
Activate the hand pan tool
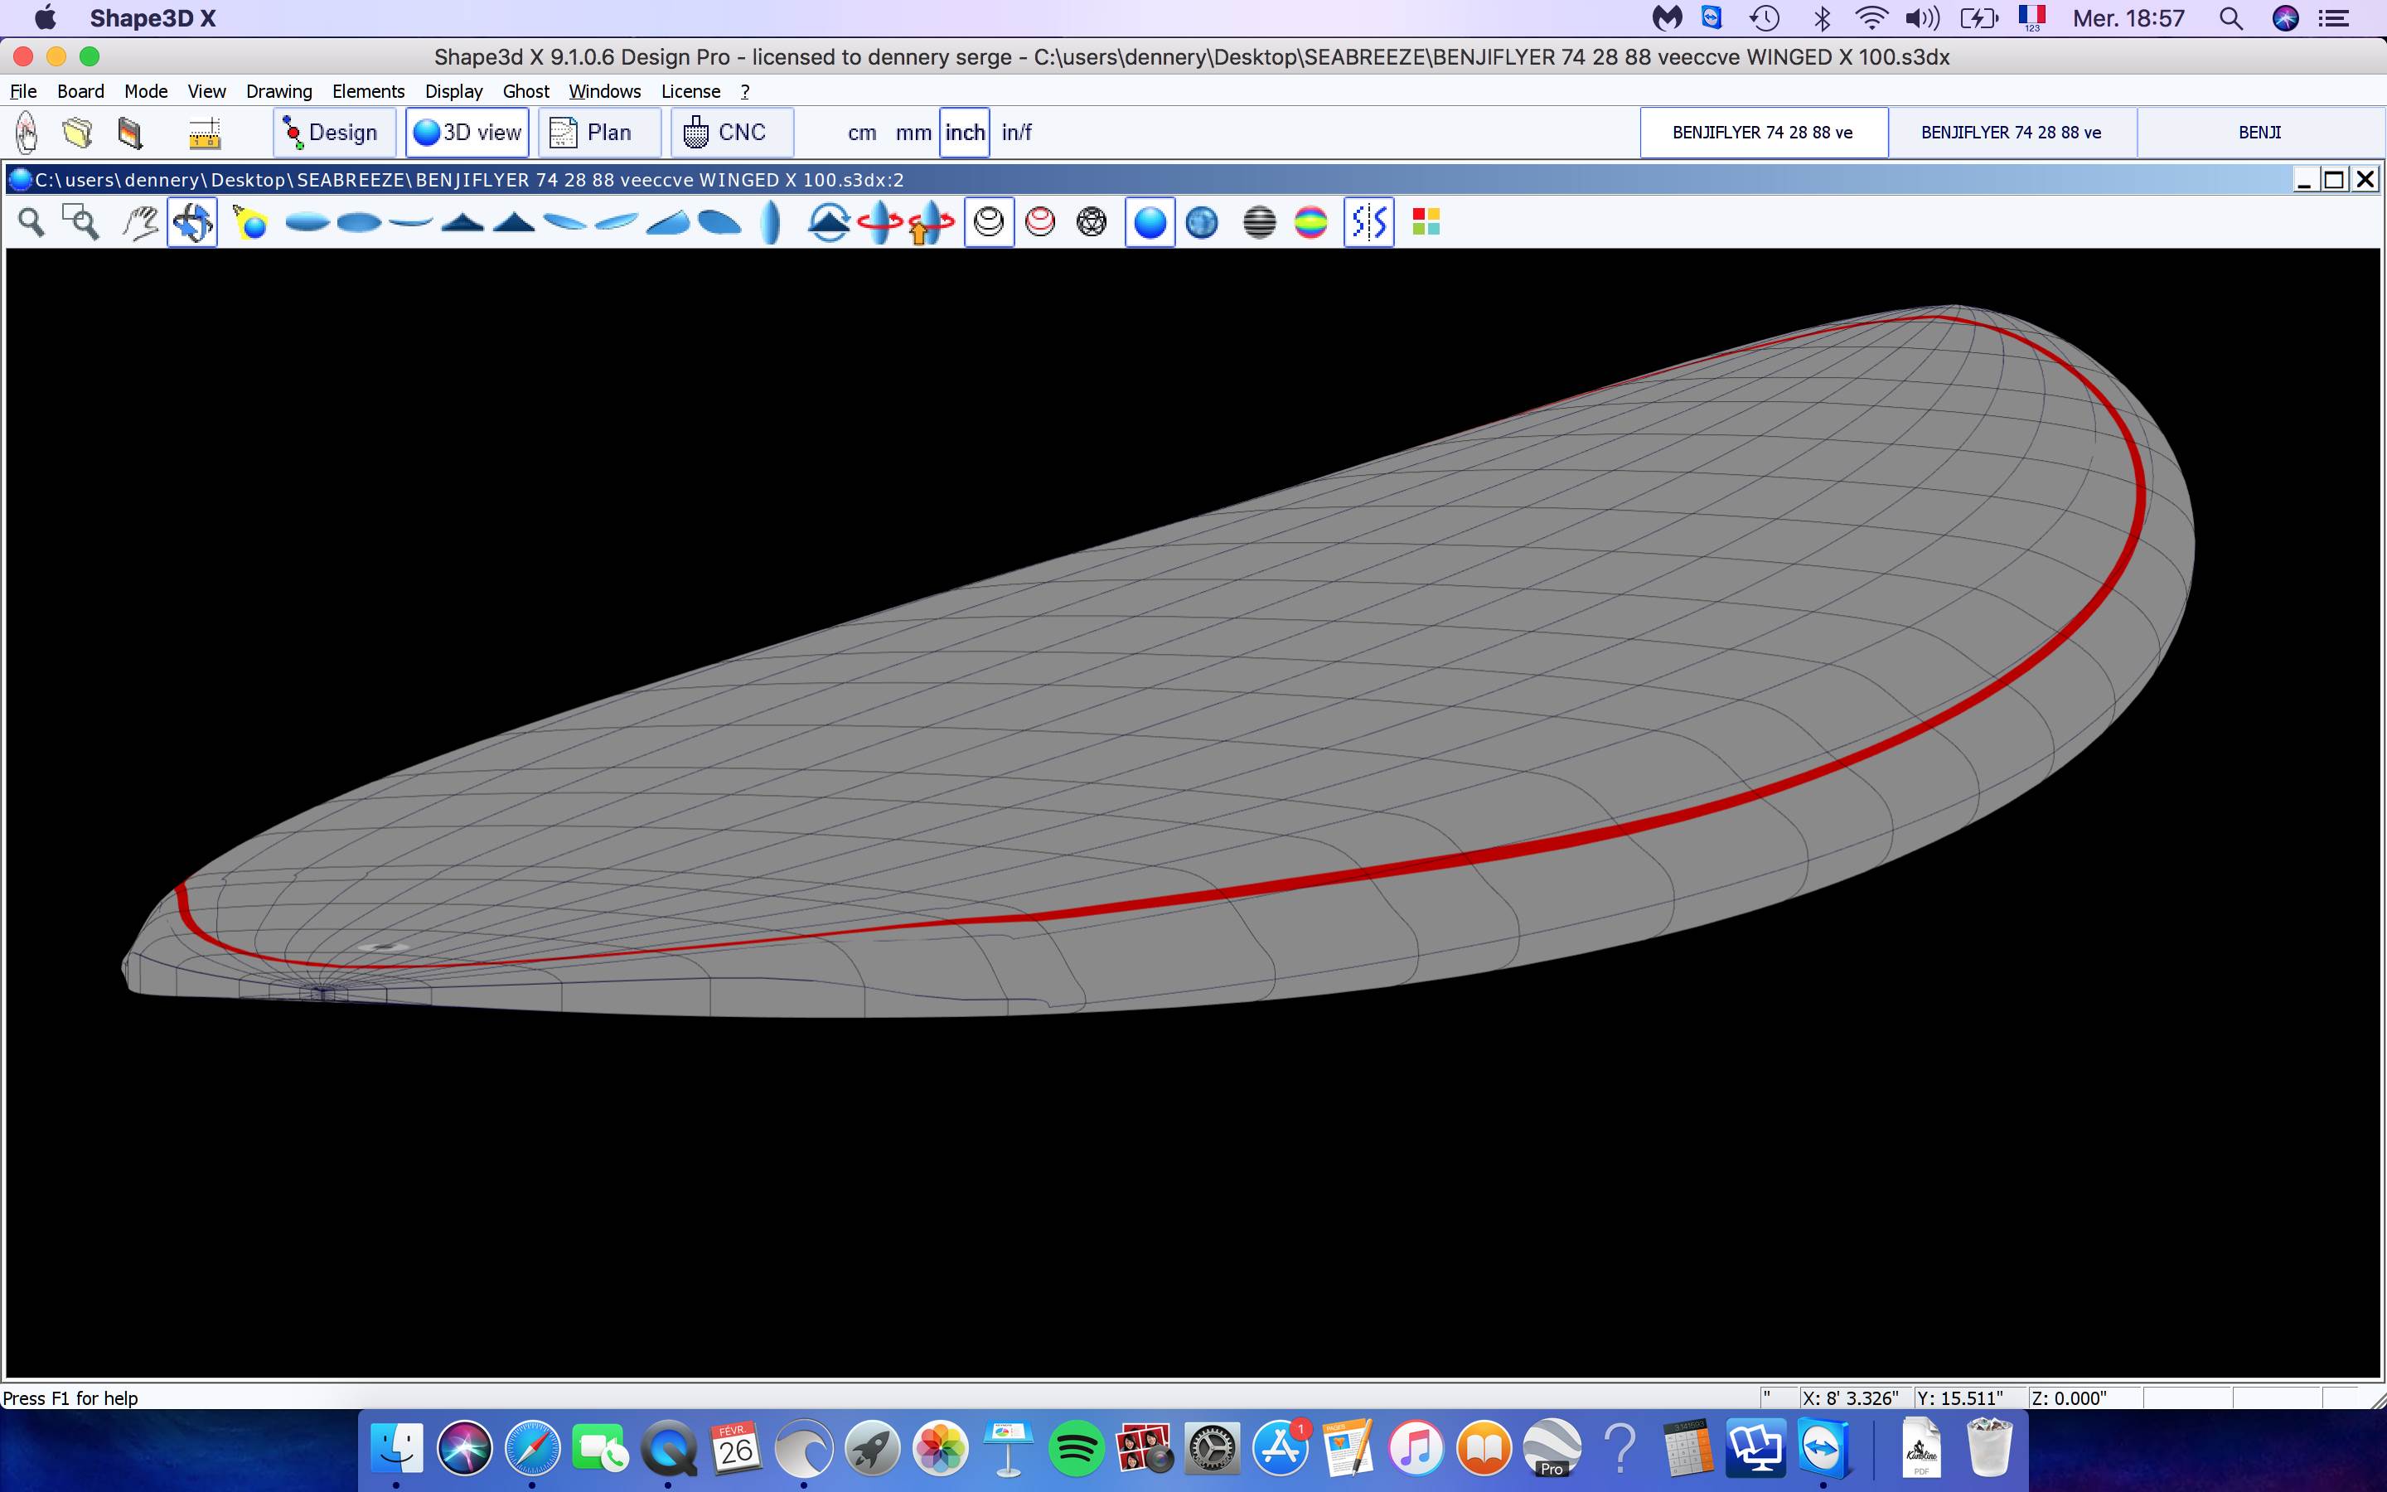click(x=140, y=222)
